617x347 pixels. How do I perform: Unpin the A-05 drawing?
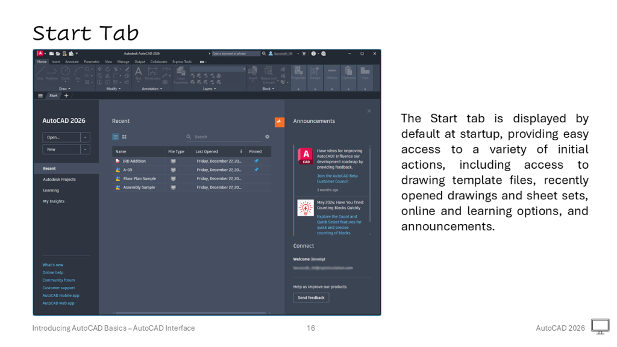(255, 170)
